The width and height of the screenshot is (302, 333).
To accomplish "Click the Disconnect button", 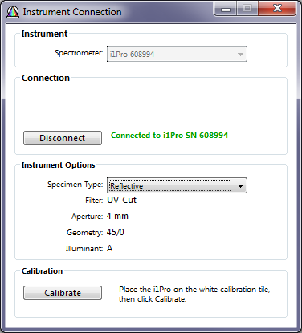I will click(x=63, y=138).
